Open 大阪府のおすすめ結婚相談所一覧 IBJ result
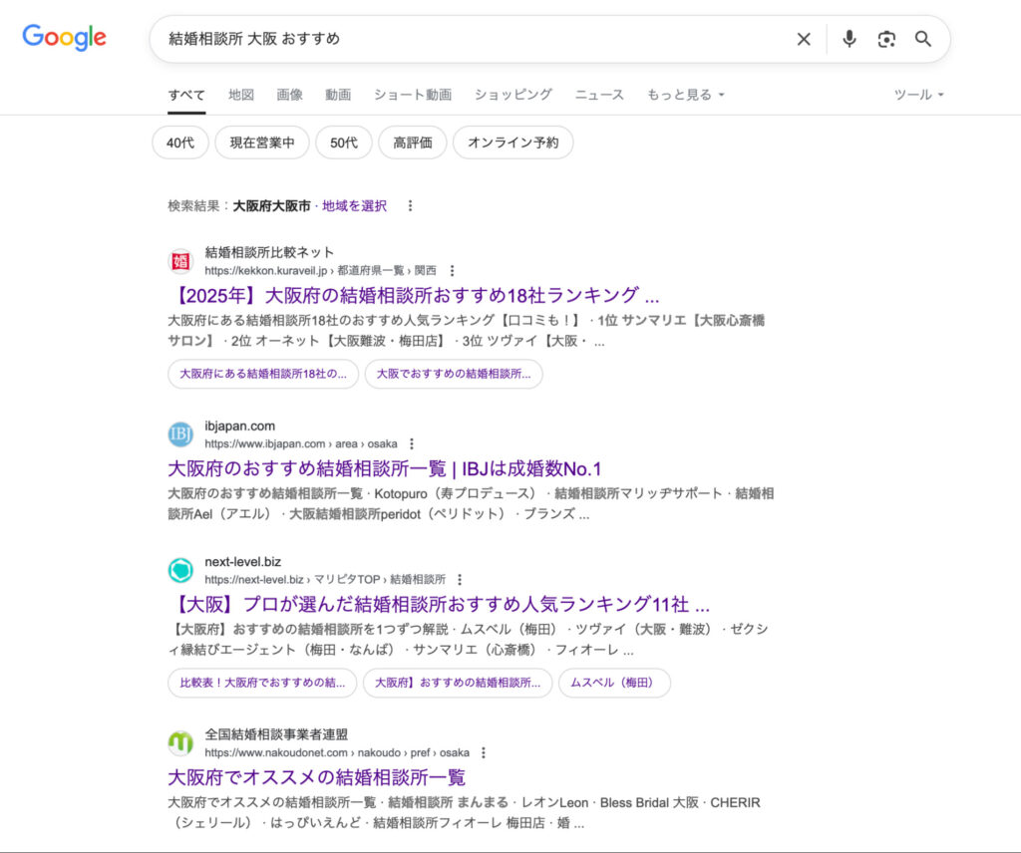Image resolution: width=1021 pixels, height=853 pixels. click(x=384, y=469)
